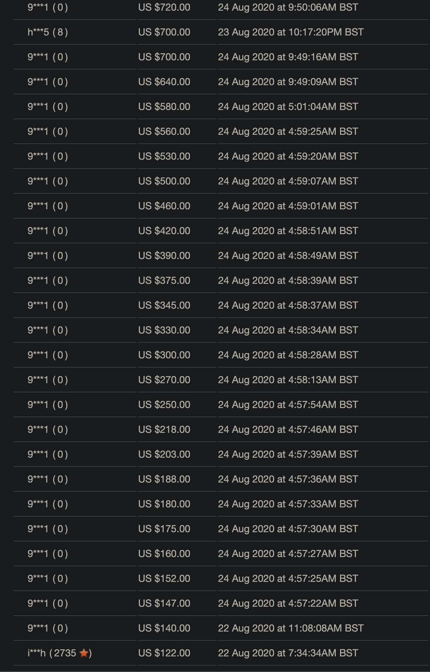Open bidder i***h's profile link
The height and width of the screenshot is (672, 430).
click(36, 653)
